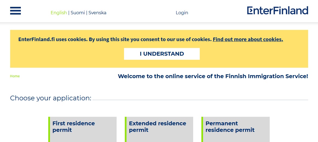Click the EnterFinland logo
318x142 pixels.
pos(277,11)
